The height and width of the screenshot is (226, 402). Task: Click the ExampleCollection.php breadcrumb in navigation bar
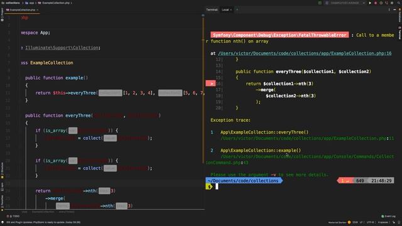coord(56,3)
